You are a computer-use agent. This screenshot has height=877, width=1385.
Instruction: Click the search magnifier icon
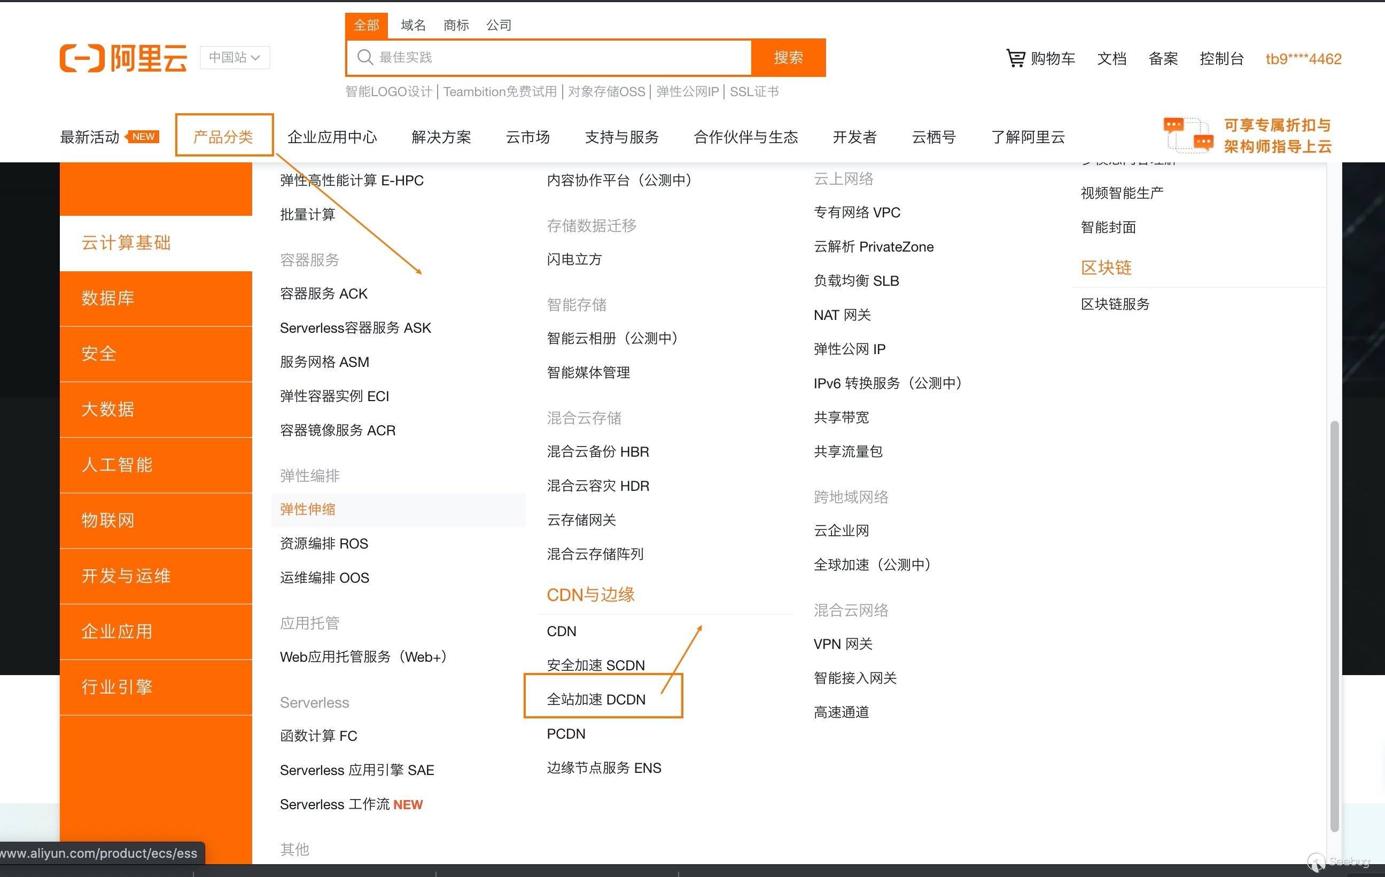(364, 57)
